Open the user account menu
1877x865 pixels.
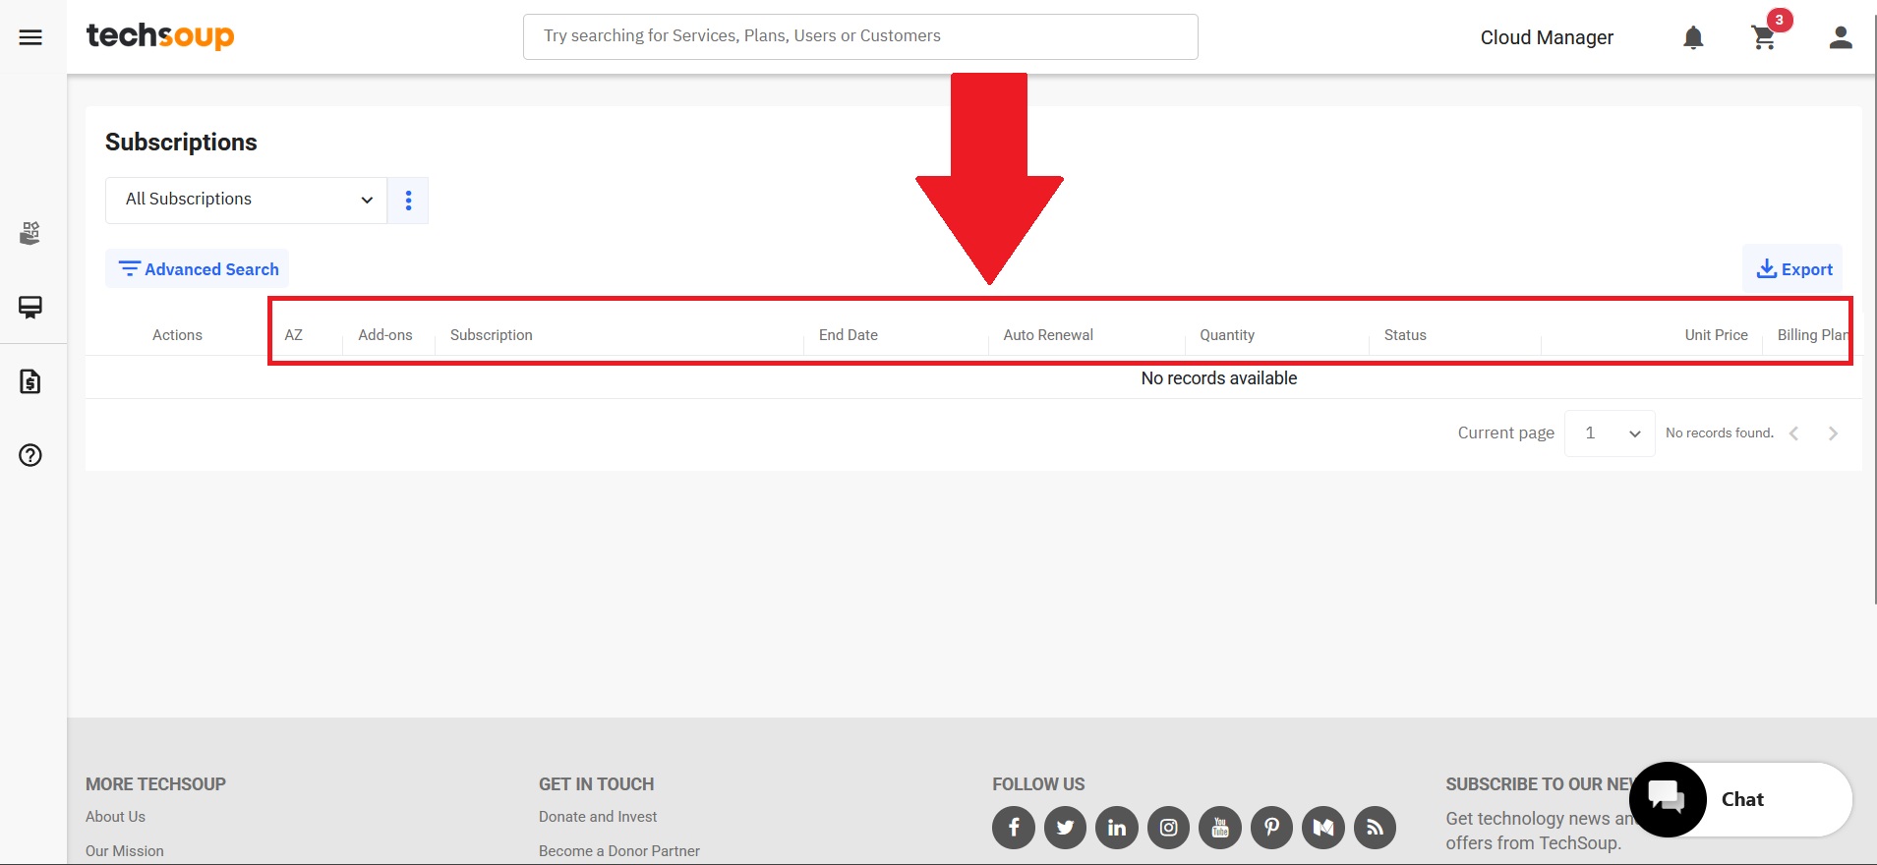tap(1841, 37)
